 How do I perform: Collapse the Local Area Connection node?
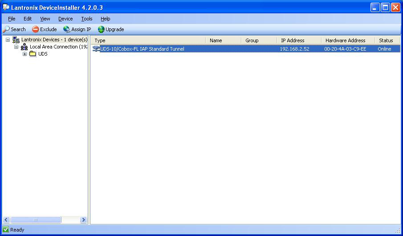pyautogui.click(x=16, y=47)
